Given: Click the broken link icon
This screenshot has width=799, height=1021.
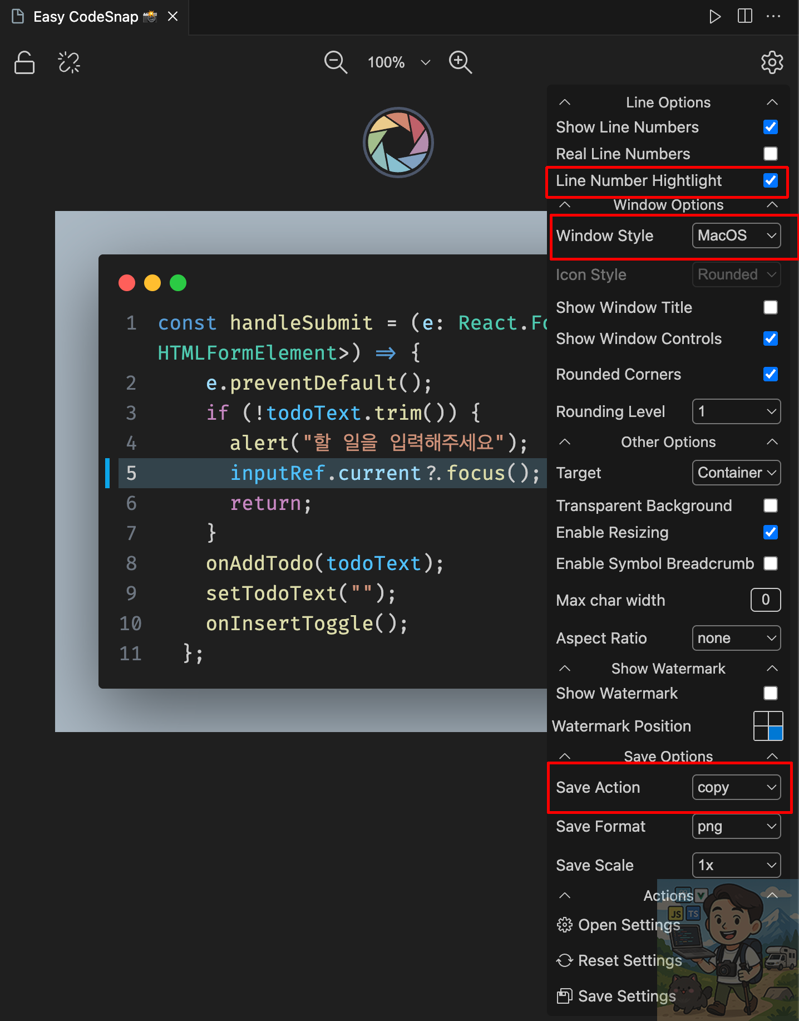Looking at the screenshot, I should [69, 62].
